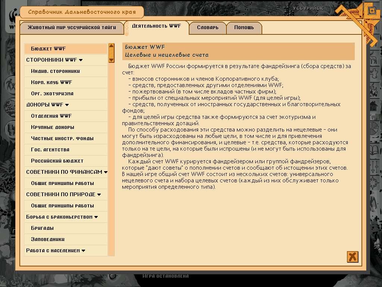Open Общие принципы работы under СОВЕТНИКИ ПО ФИНАНСАМ
This screenshot has width=382, height=287.
tap(66, 183)
